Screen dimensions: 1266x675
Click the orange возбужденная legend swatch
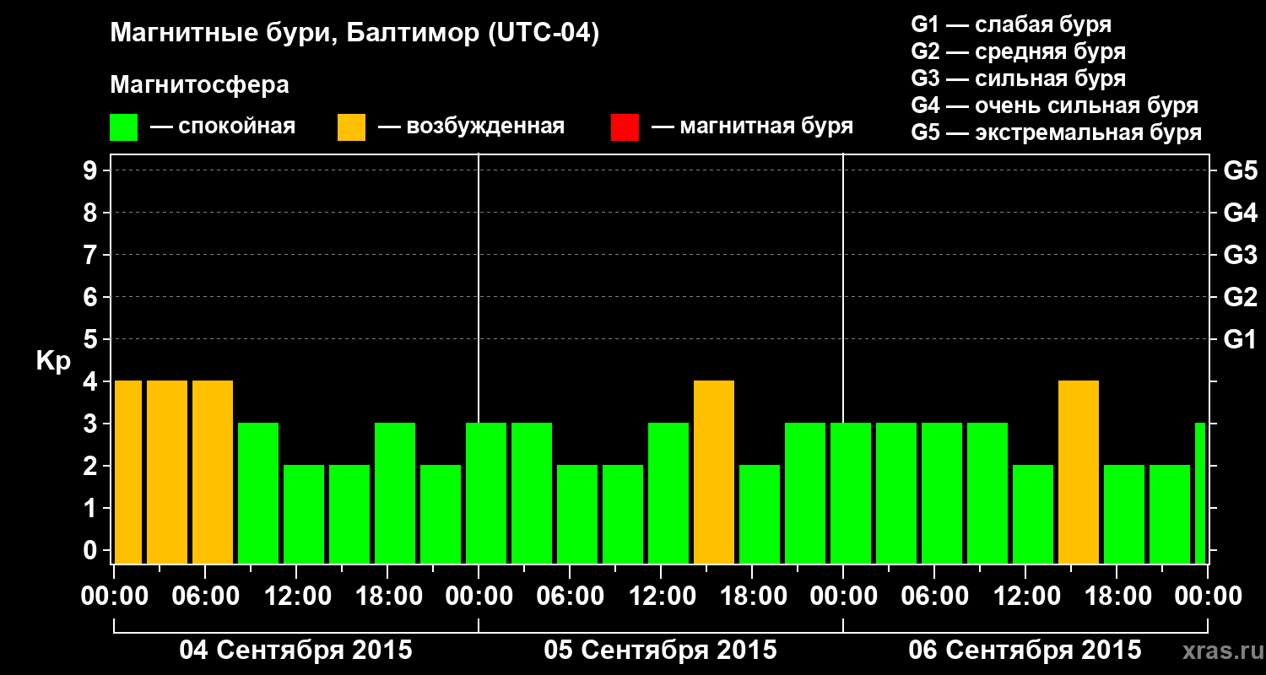(351, 127)
